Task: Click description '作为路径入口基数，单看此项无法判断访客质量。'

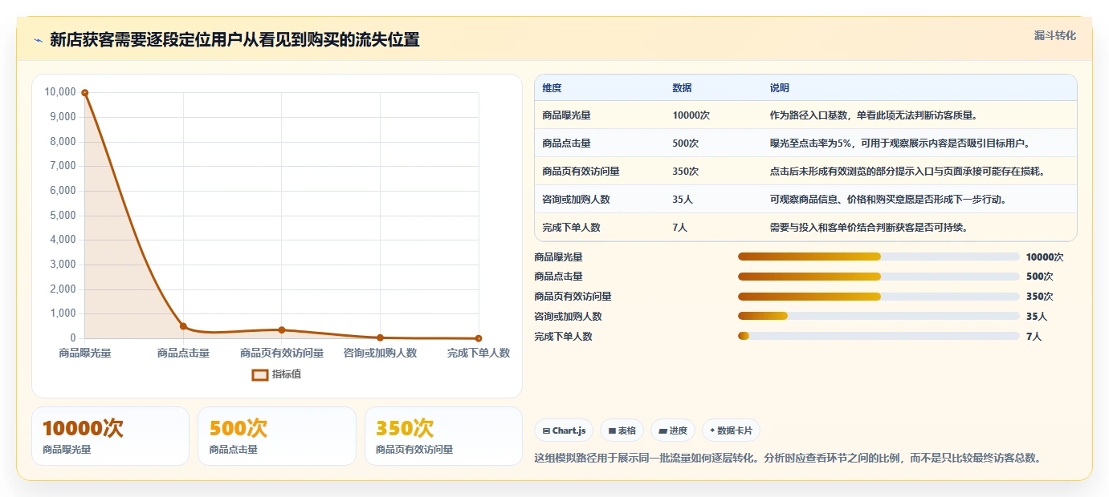Action: 873,115
